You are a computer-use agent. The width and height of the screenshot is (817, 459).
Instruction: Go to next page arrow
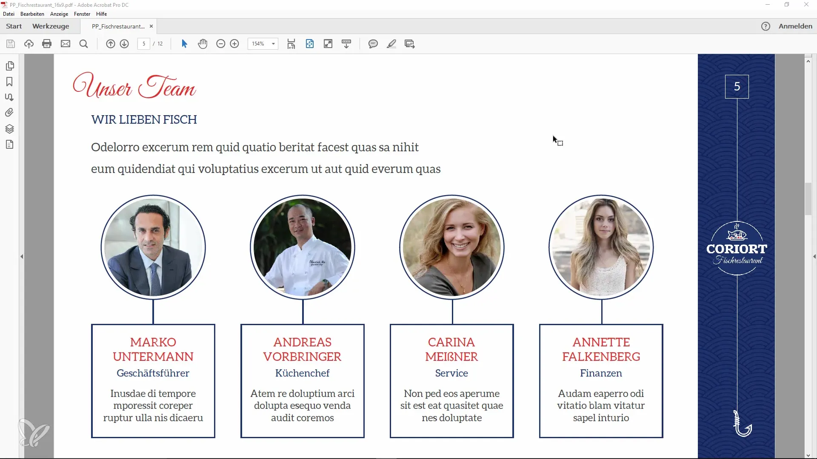(124, 44)
